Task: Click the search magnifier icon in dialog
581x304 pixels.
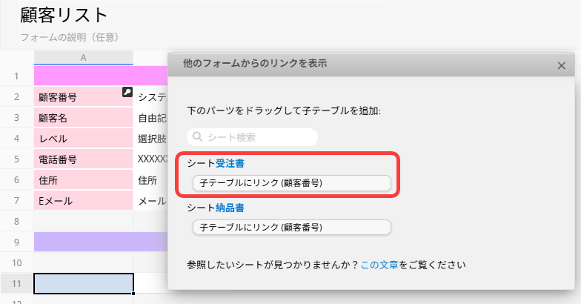Action: click(197, 137)
